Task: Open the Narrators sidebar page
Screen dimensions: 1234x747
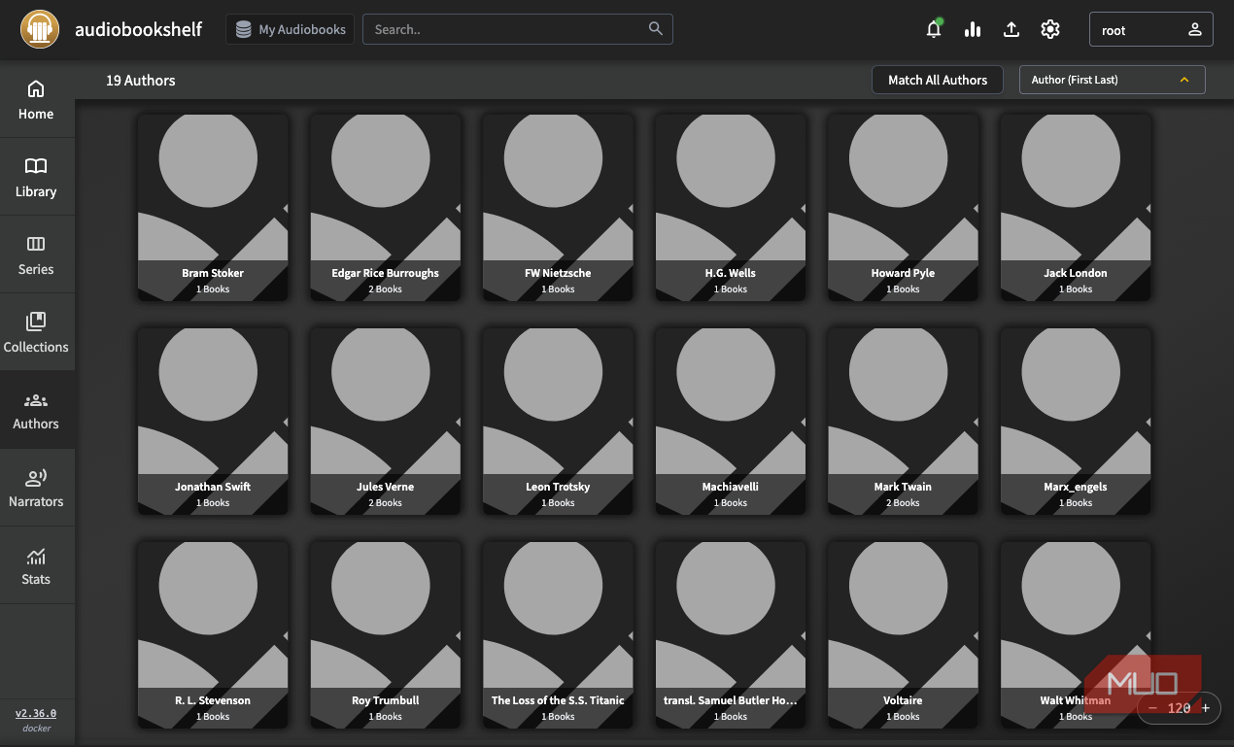Action: (36, 488)
